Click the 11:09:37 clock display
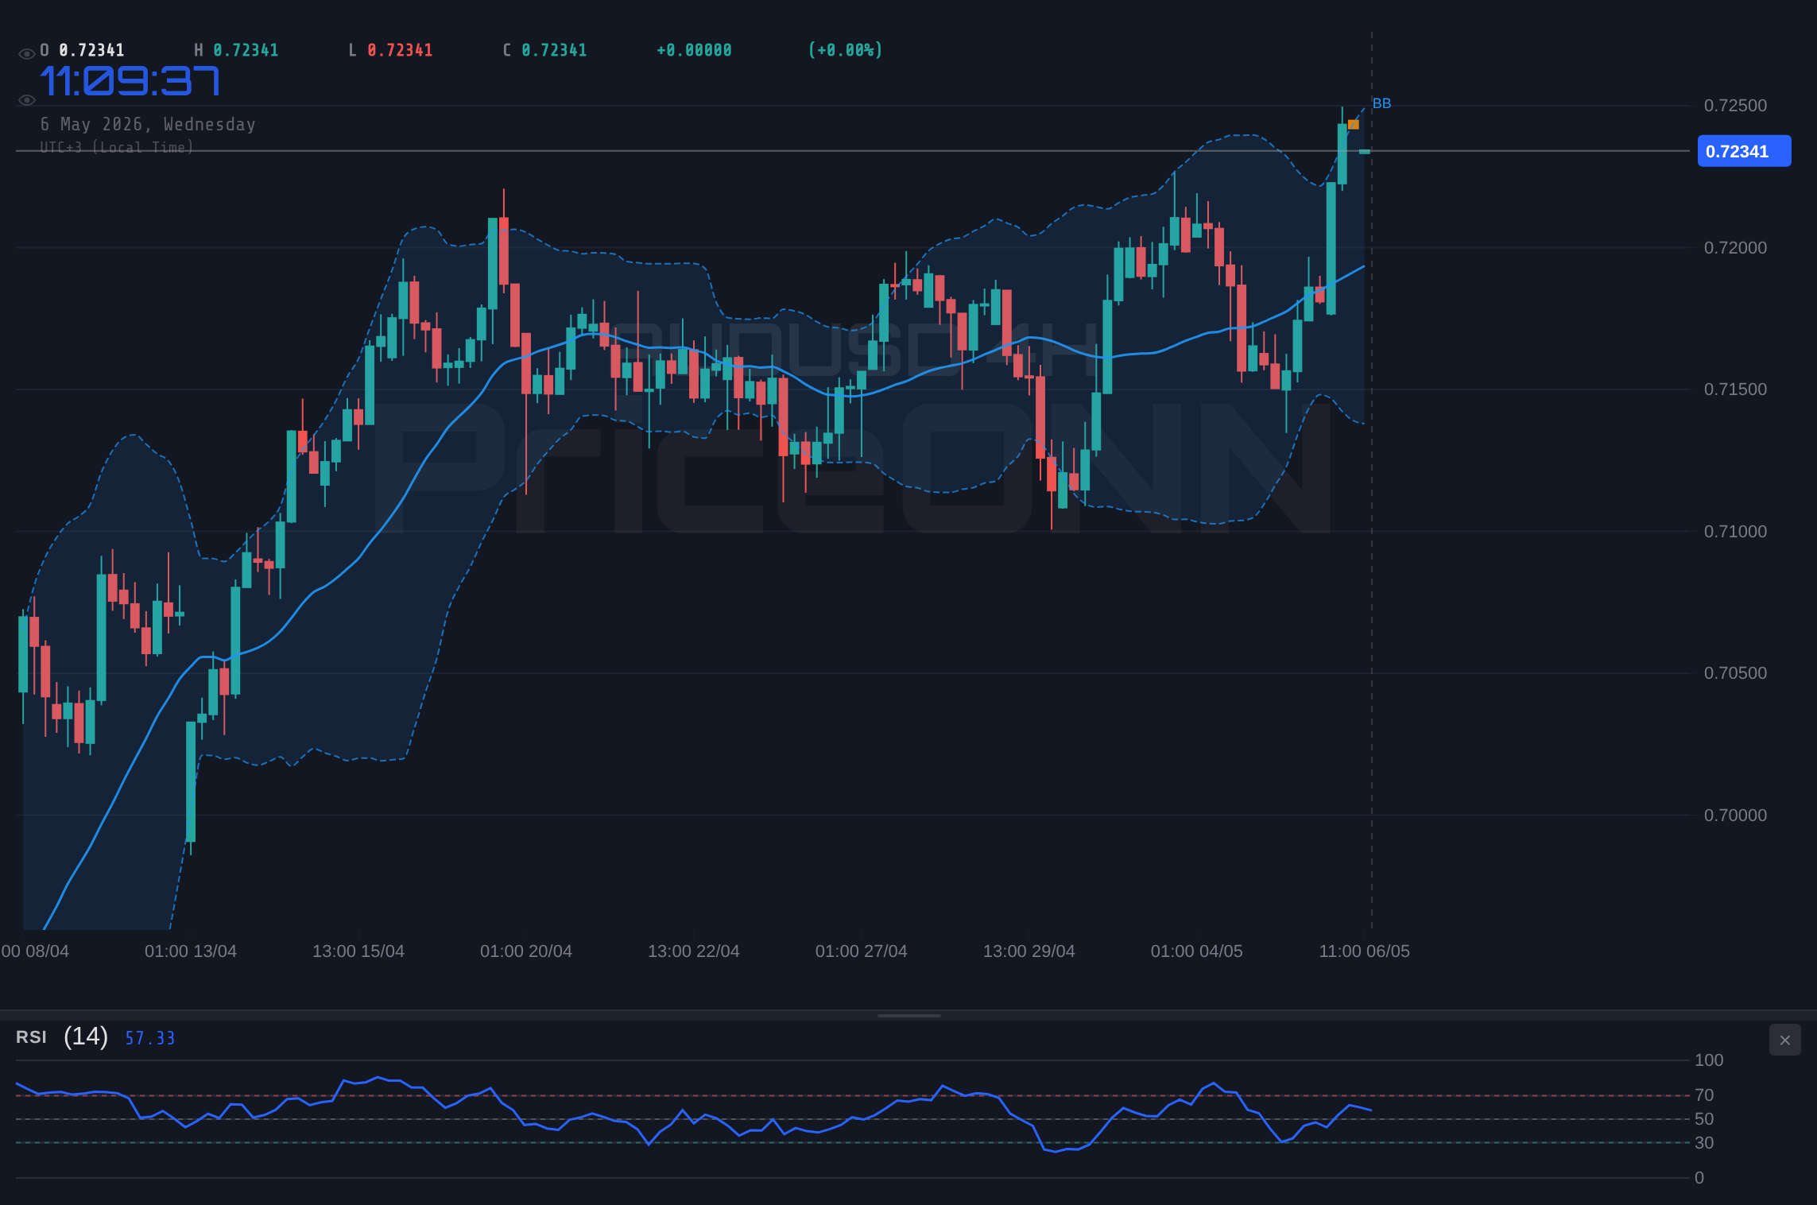1817x1205 pixels. [130, 81]
